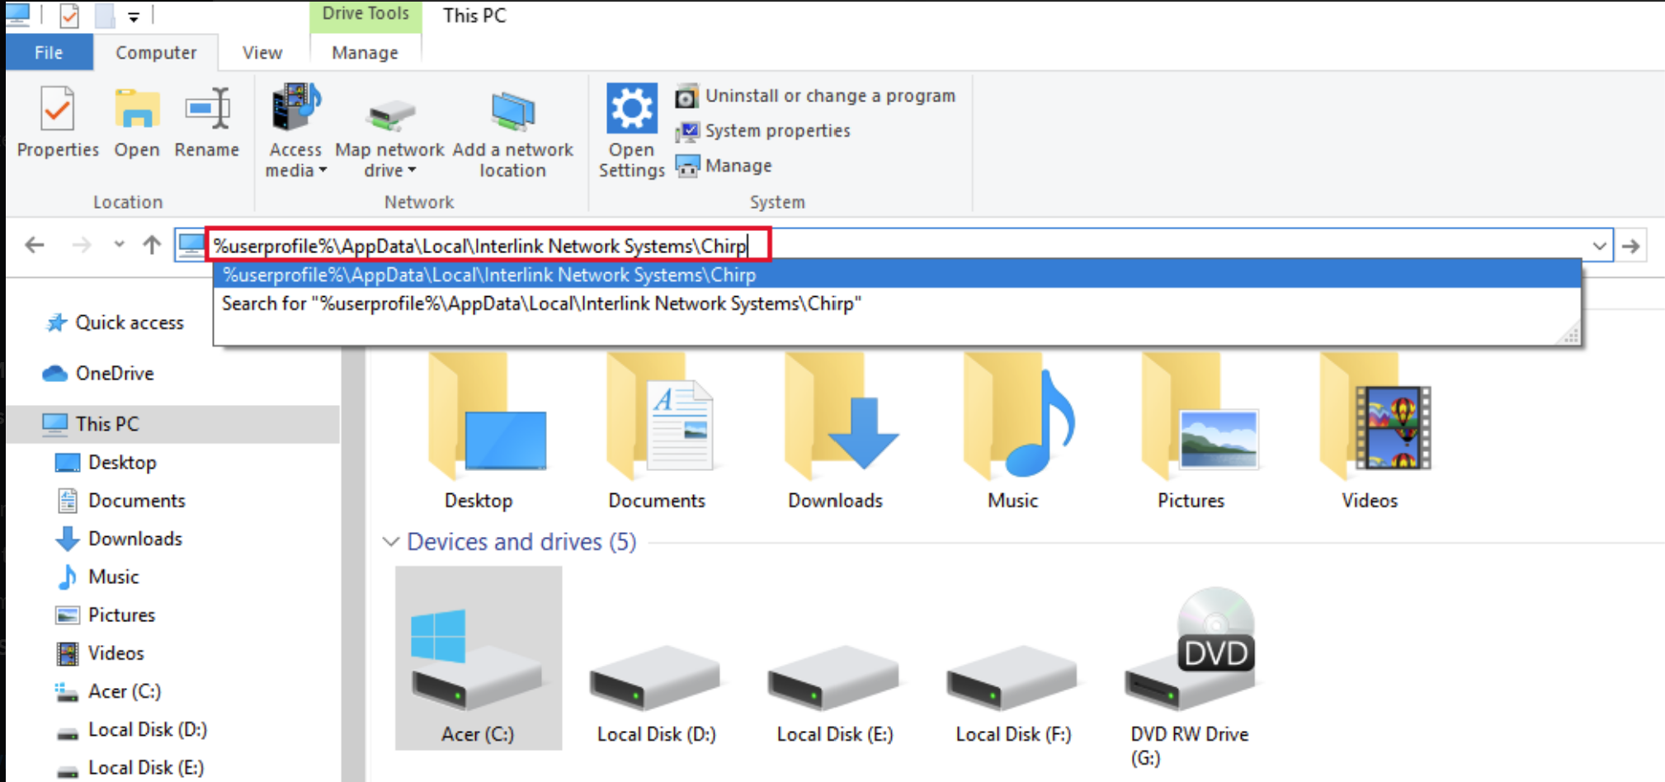Screen dimensions: 1665x782
Task: Click the new folder icon in title bar
Action: coord(105,16)
